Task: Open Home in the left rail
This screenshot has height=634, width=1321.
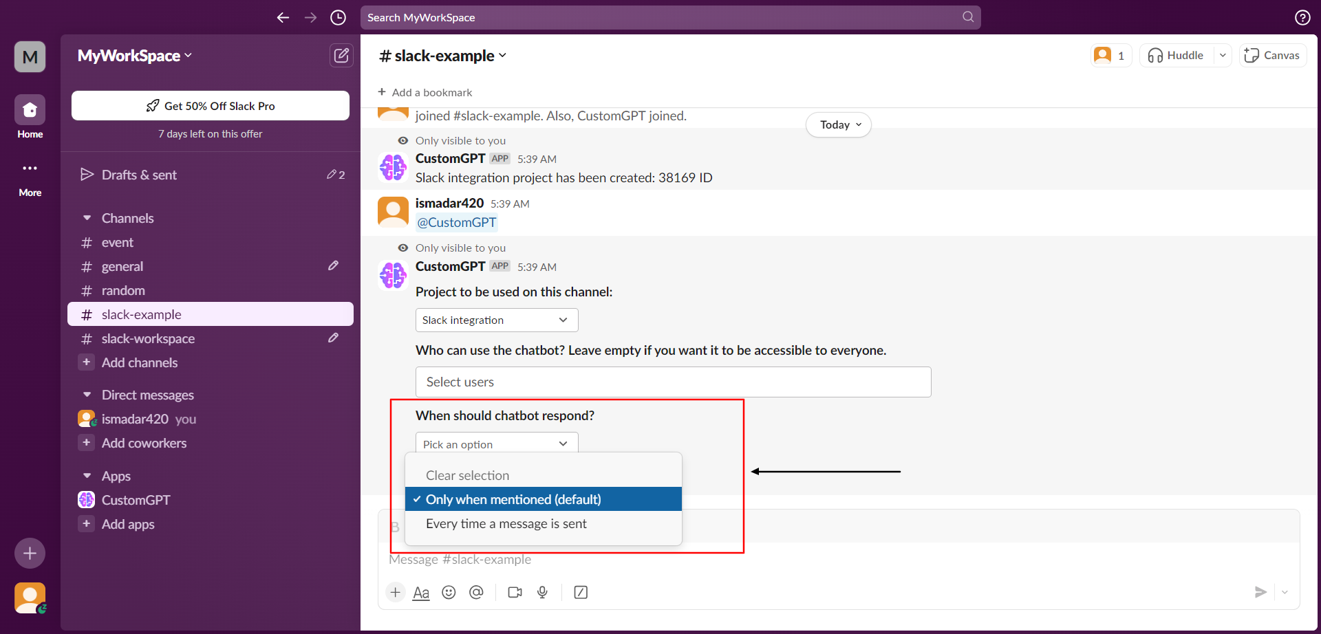Action: [30, 117]
